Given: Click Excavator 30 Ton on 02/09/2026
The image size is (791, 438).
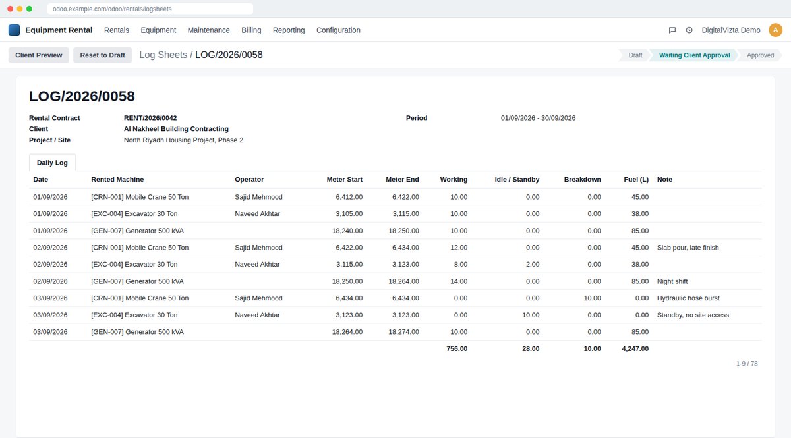Looking at the screenshot, I should click(134, 264).
